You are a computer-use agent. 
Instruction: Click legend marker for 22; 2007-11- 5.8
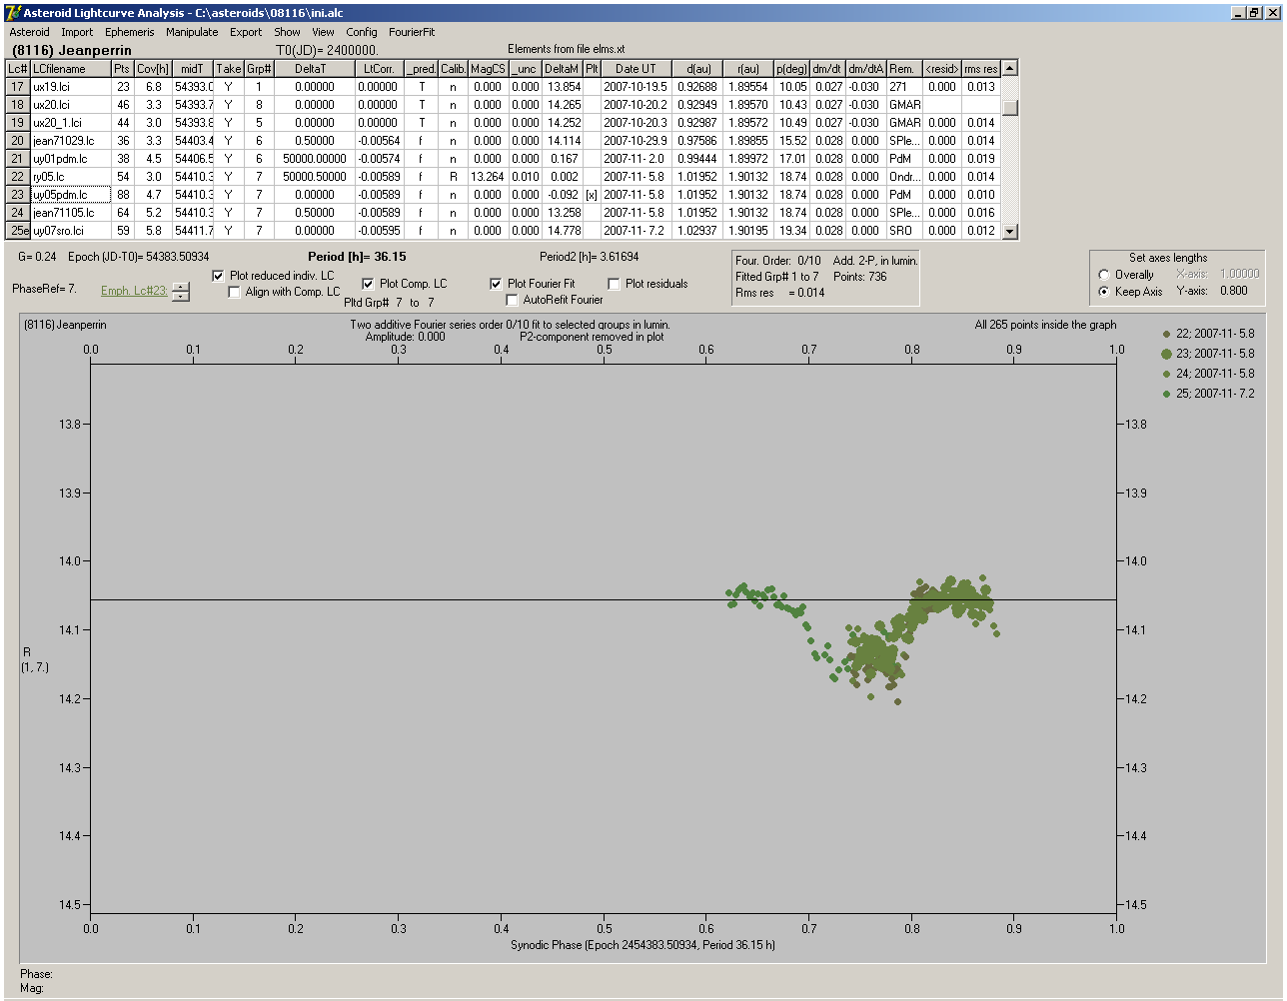1166,334
